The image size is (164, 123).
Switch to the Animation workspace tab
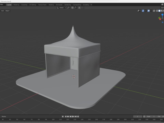coord(59,5)
